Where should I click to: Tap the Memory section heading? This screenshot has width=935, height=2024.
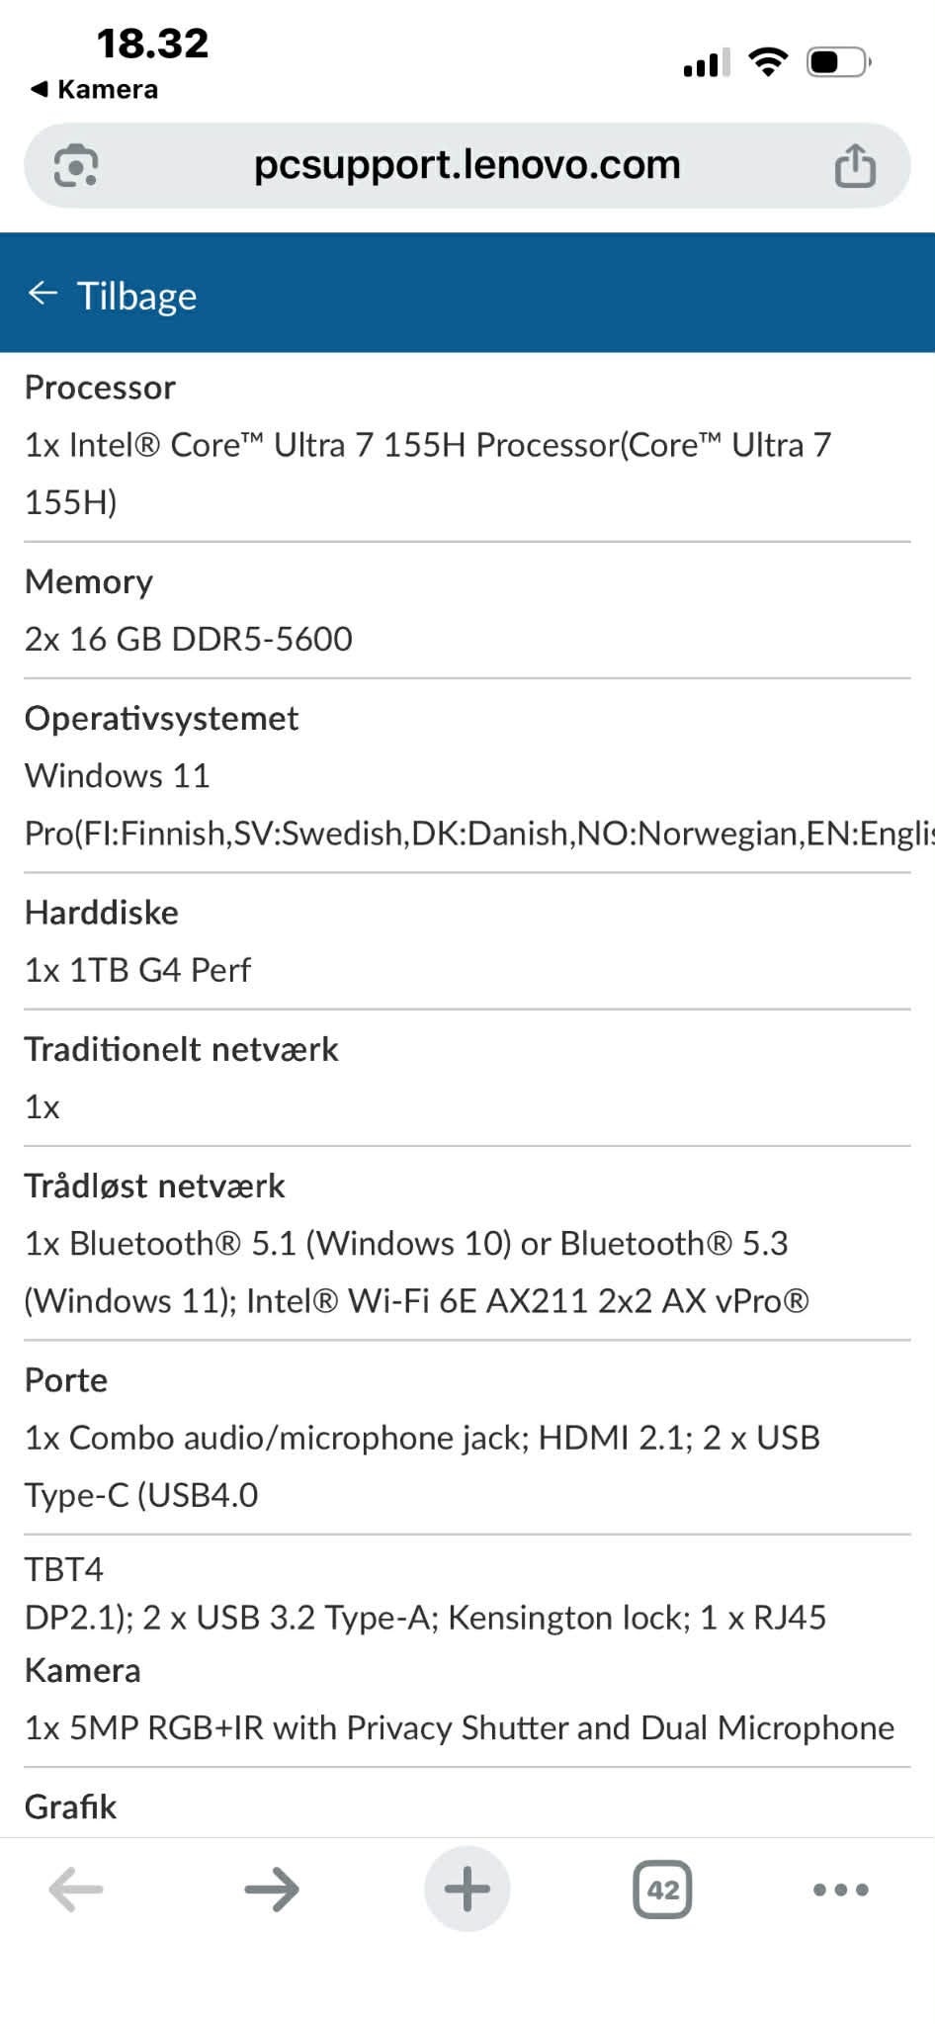pos(89,581)
